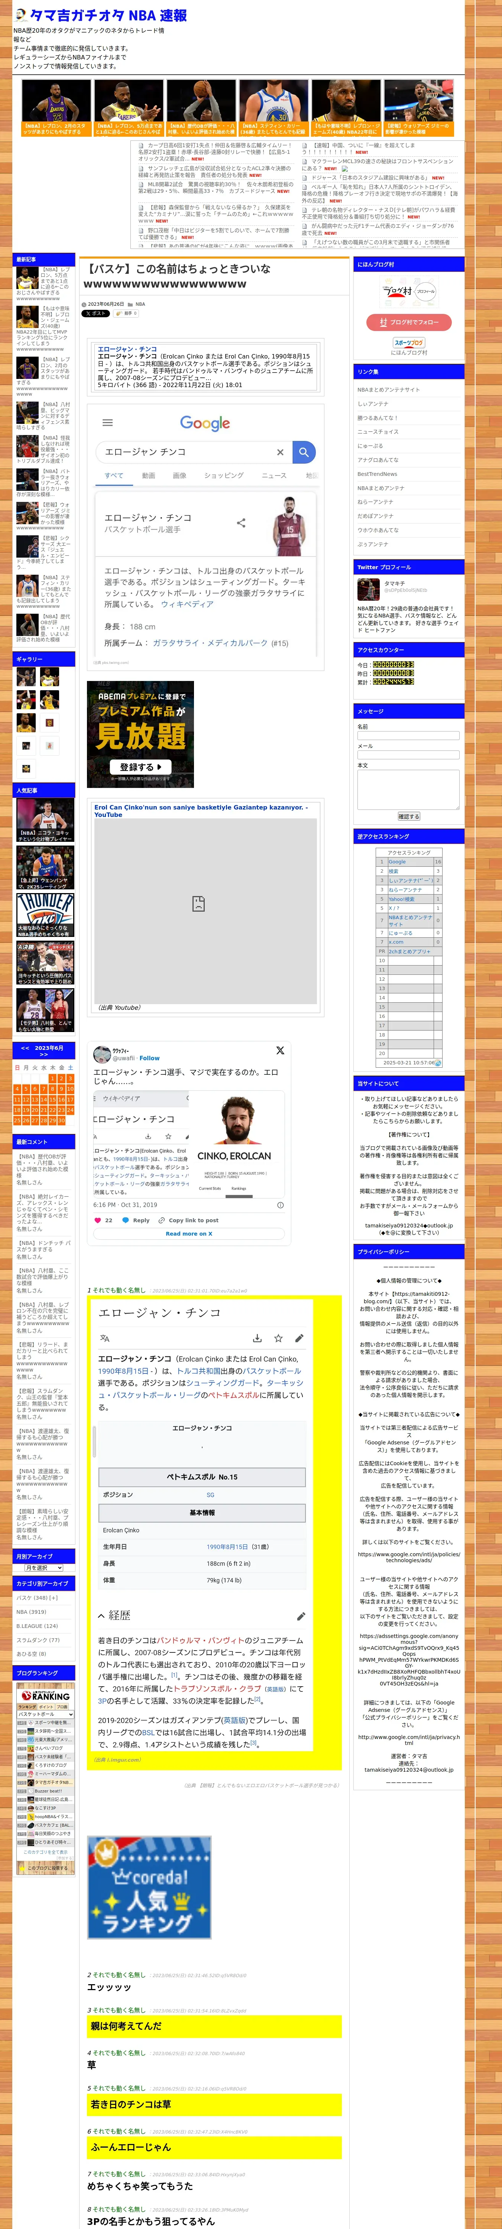The width and height of the screenshot is (502, 2229).
Task: Select the 画像 tab in the Google screenshot
Action: (x=179, y=475)
